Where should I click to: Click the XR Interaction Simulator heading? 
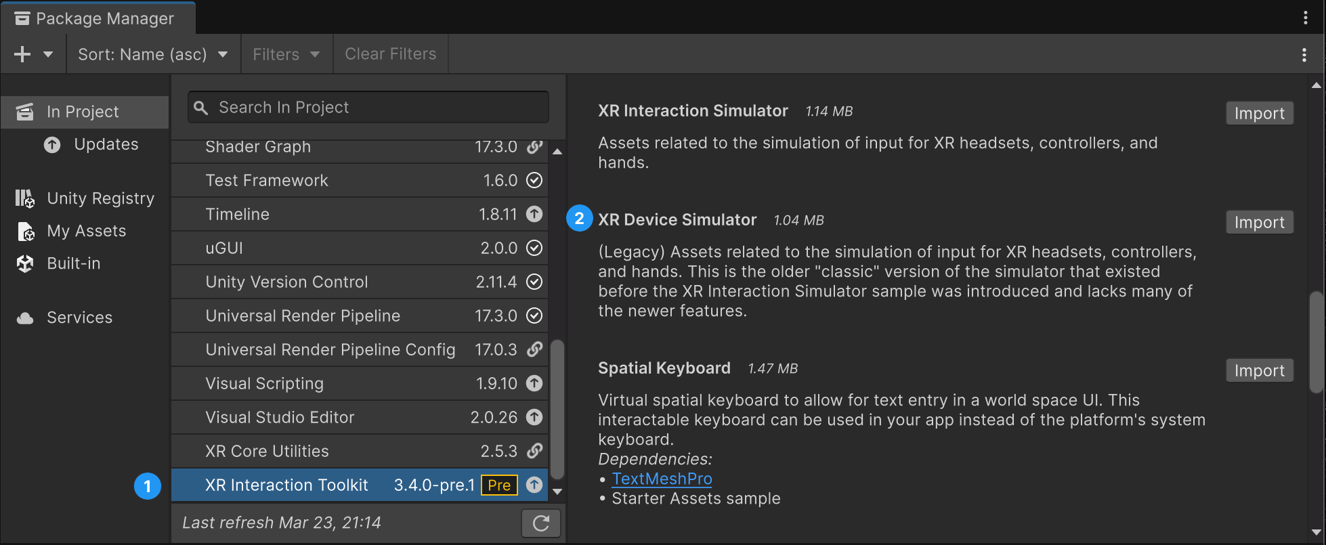tap(693, 111)
